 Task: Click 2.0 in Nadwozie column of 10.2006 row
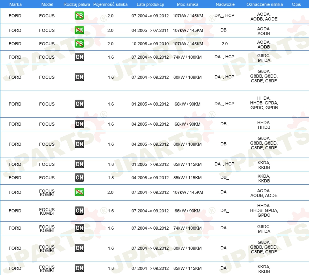(x=224, y=44)
